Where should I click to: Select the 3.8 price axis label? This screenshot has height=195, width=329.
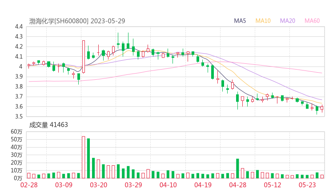(19, 86)
